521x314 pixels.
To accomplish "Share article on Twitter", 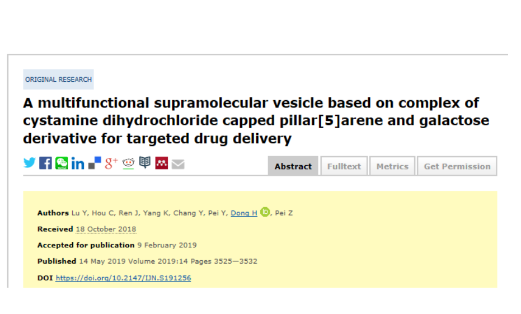I will coord(29,163).
